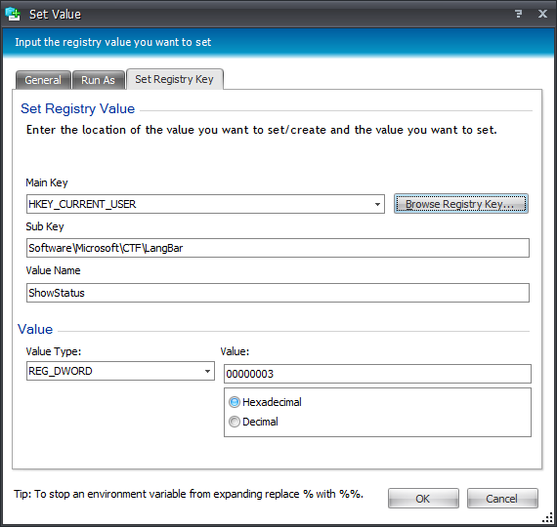The height and width of the screenshot is (527, 557).
Task: Close the Set Value dialog window
Action: [542, 14]
